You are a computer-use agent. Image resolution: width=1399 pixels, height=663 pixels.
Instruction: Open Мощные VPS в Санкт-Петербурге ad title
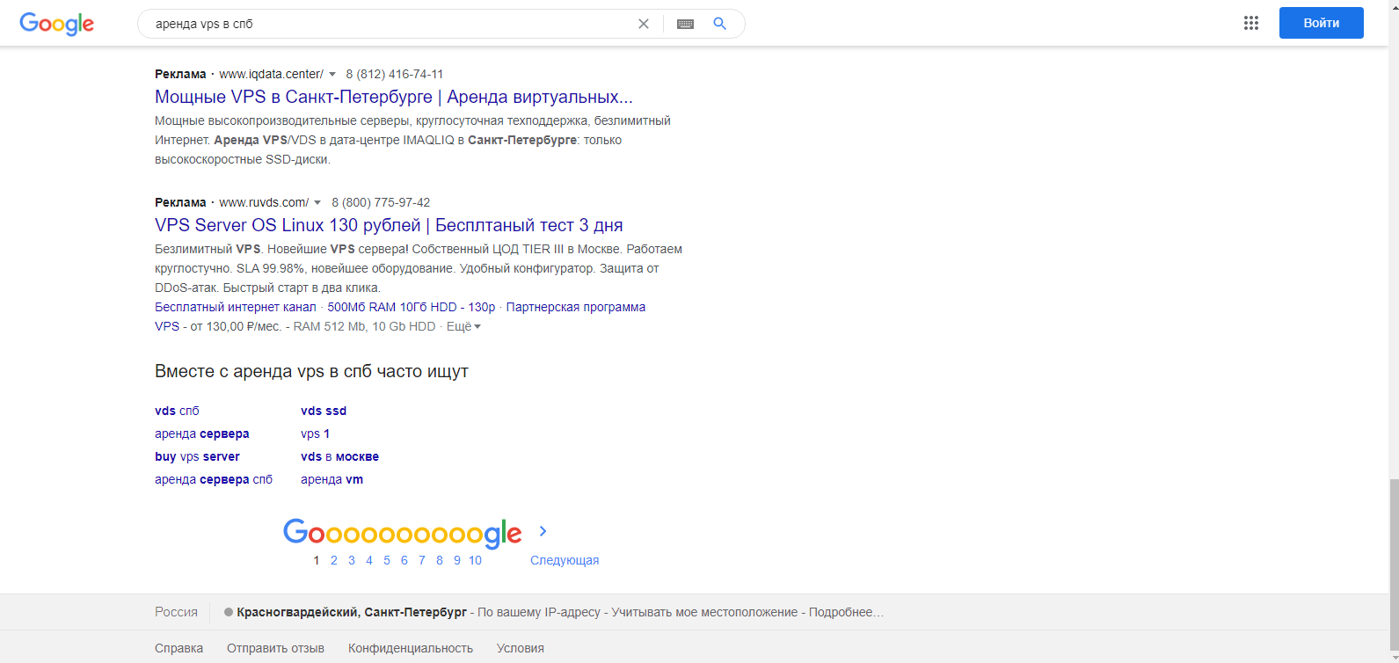tap(394, 97)
